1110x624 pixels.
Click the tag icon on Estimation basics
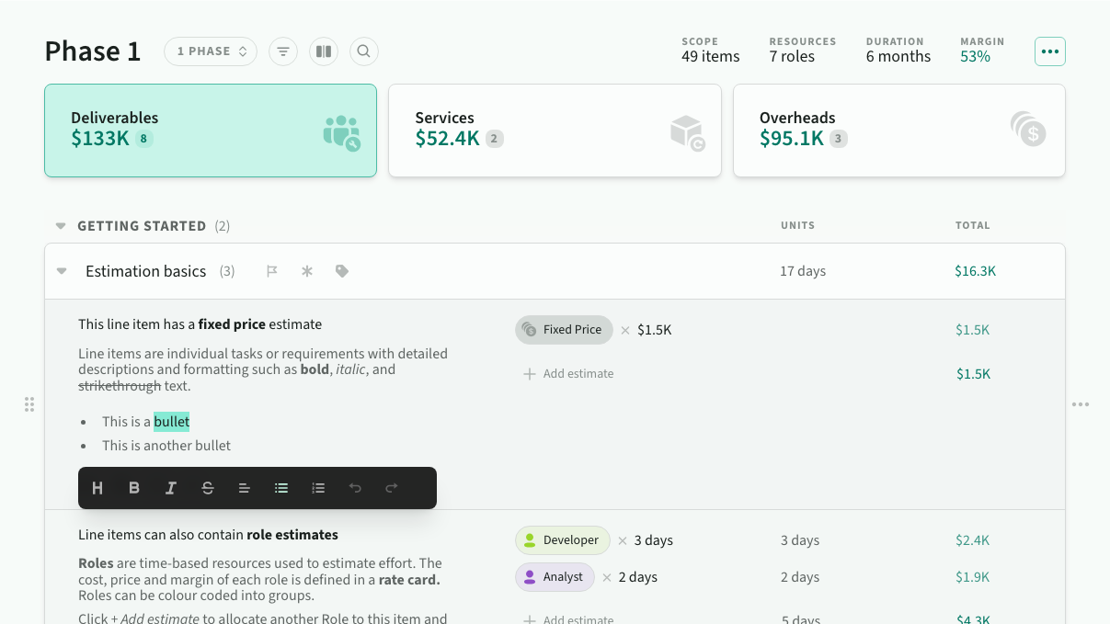pos(342,271)
